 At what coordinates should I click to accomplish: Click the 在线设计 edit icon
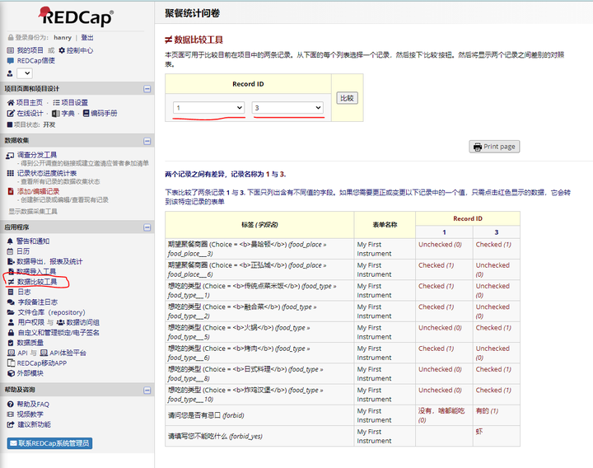(11, 113)
